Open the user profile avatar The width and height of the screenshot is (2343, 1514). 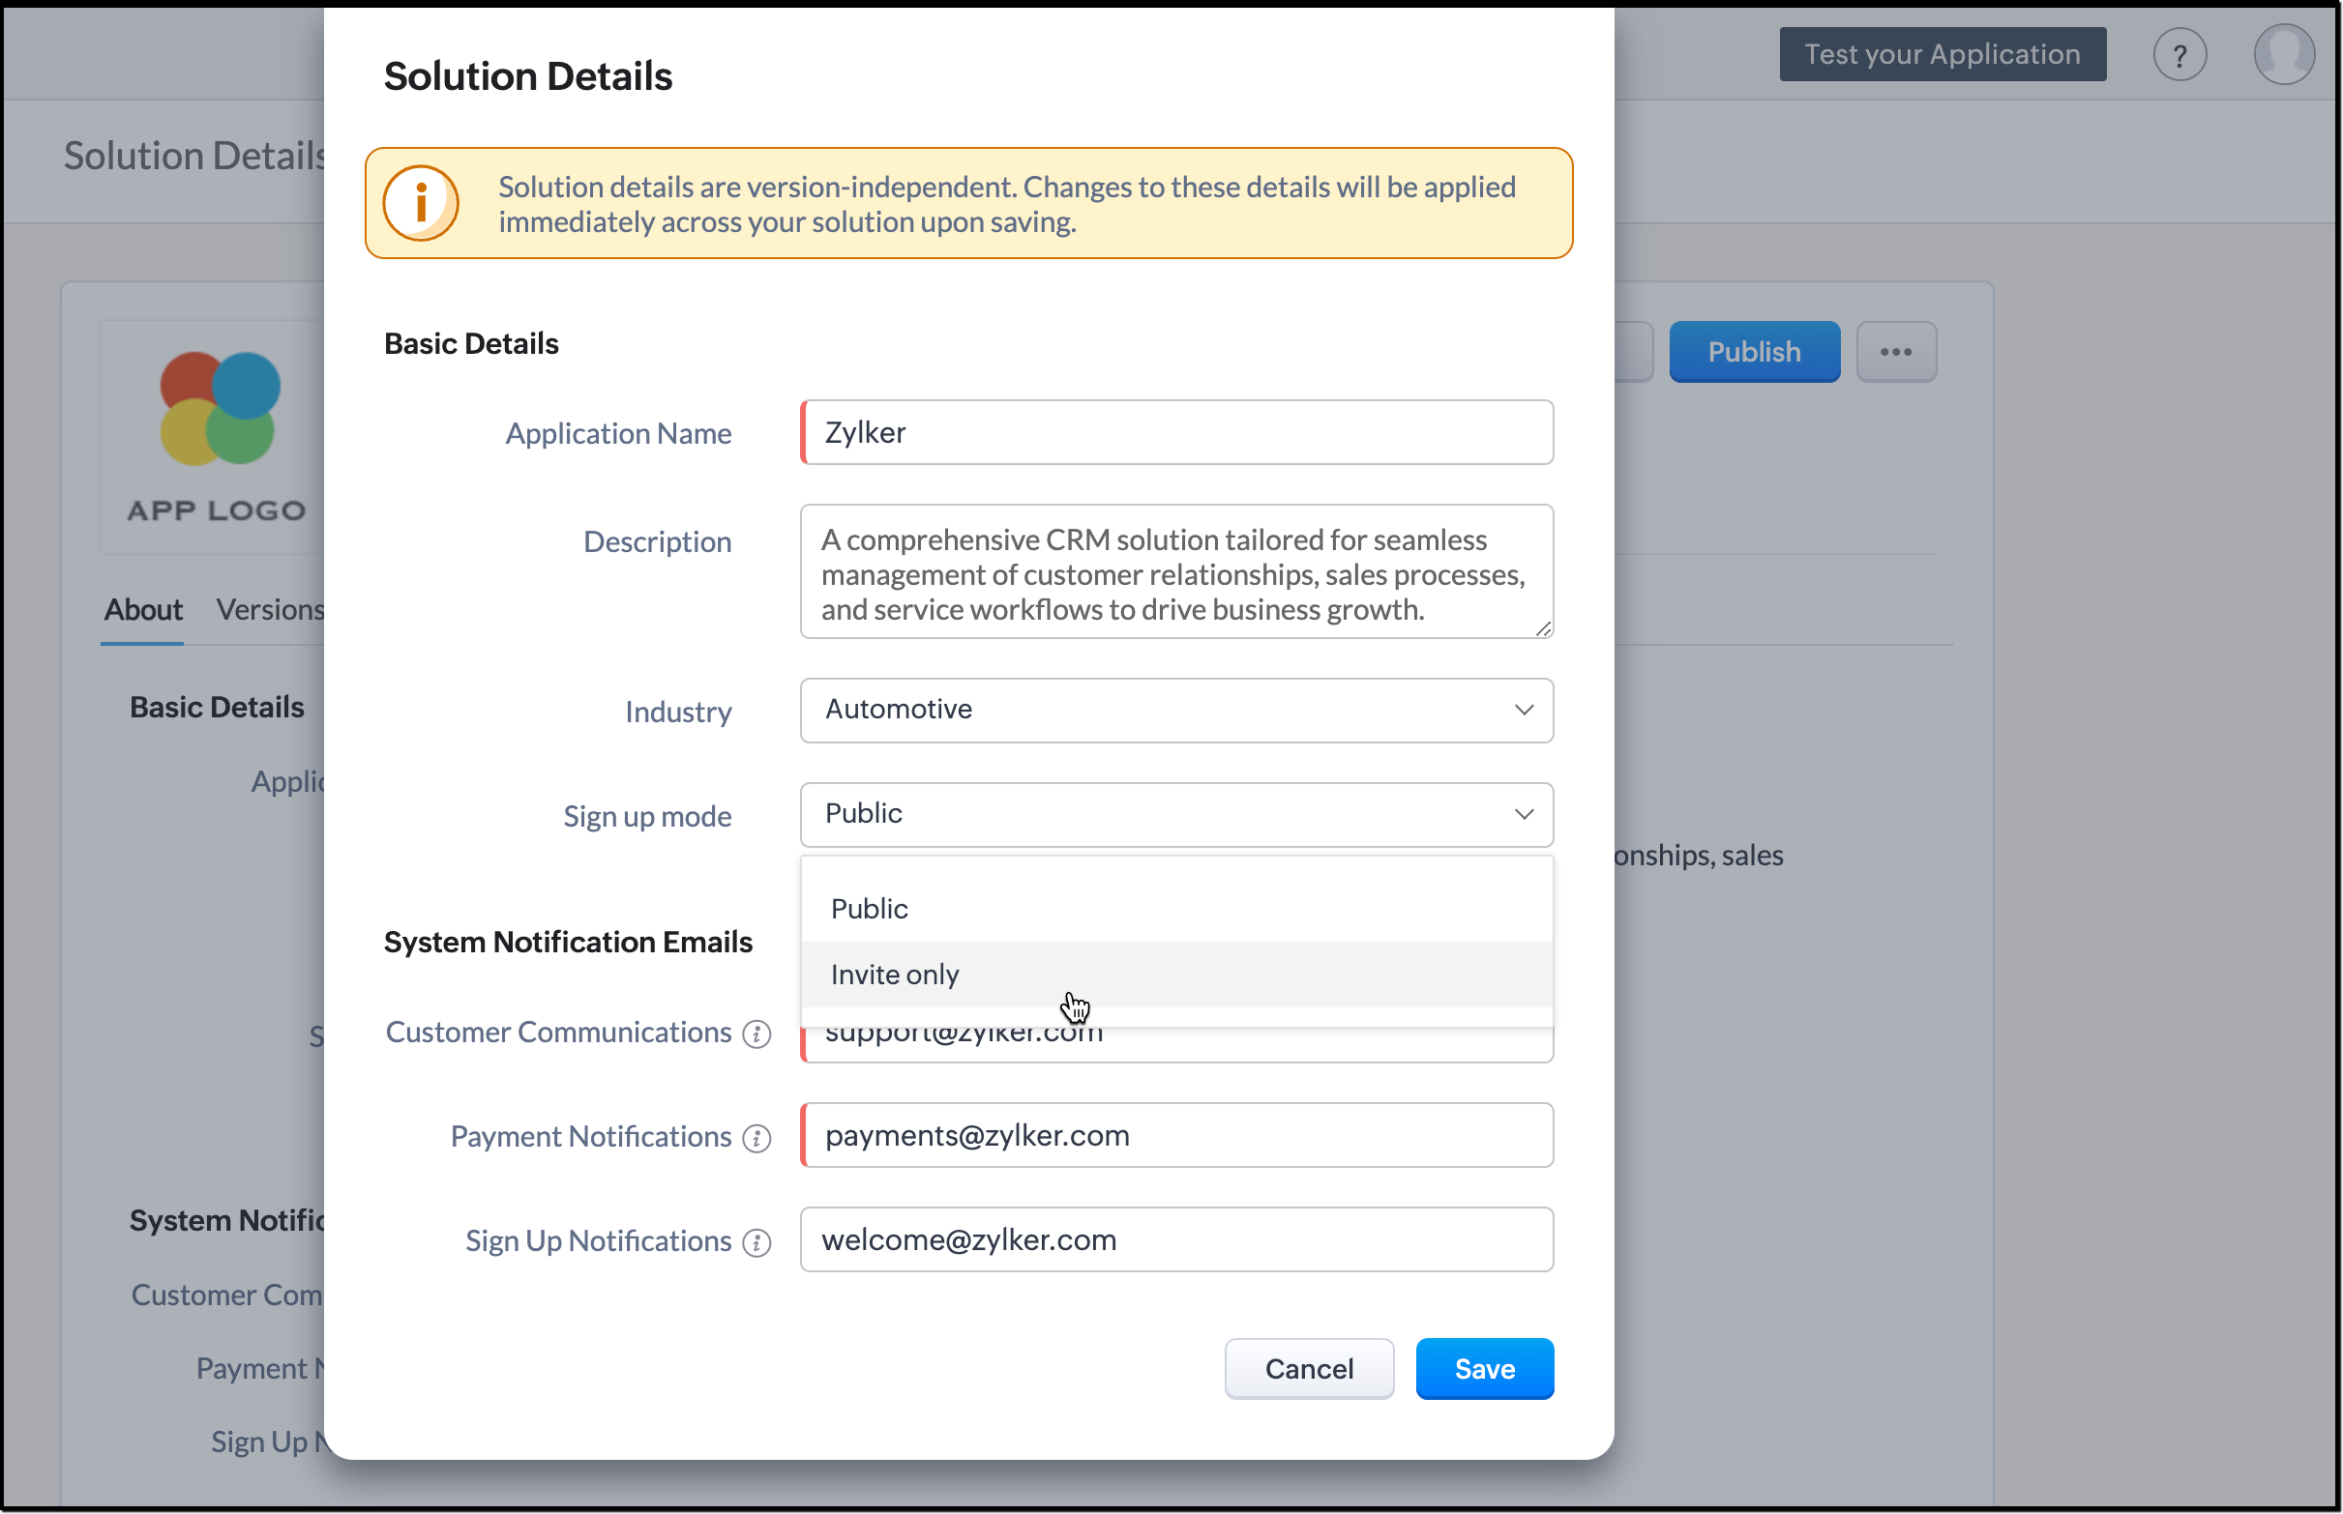2283,54
